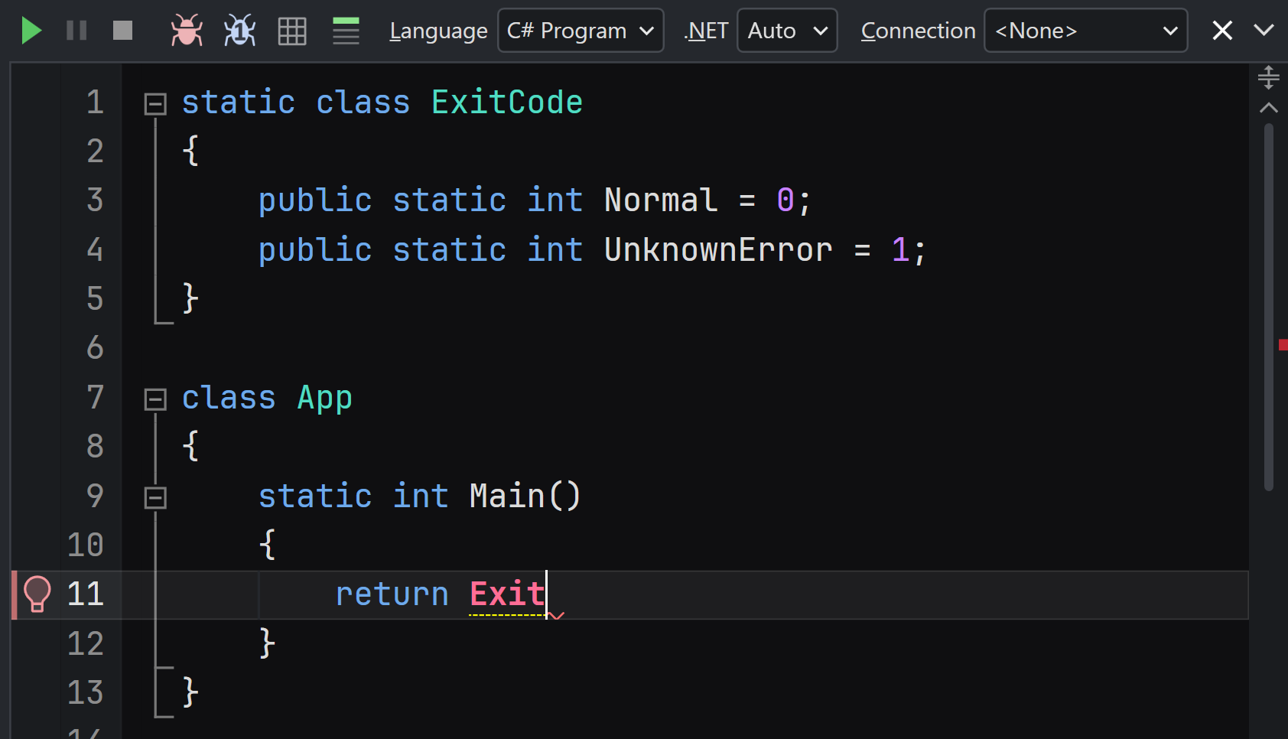Switch results to data grid view
Image resolution: width=1288 pixels, height=739 pixels.
pyautogui.click(x=292, y=31)
